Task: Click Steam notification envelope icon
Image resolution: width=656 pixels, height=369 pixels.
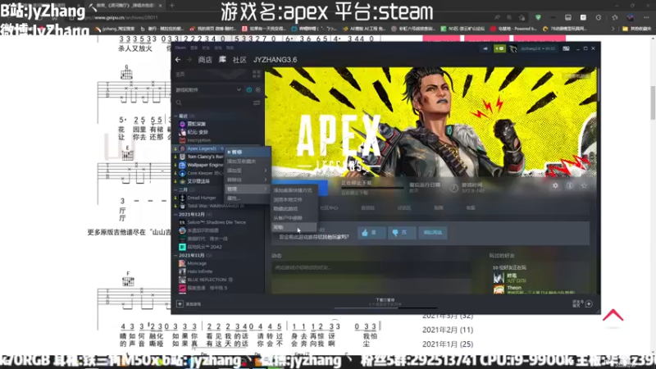Action: click(x=499, y=48)
